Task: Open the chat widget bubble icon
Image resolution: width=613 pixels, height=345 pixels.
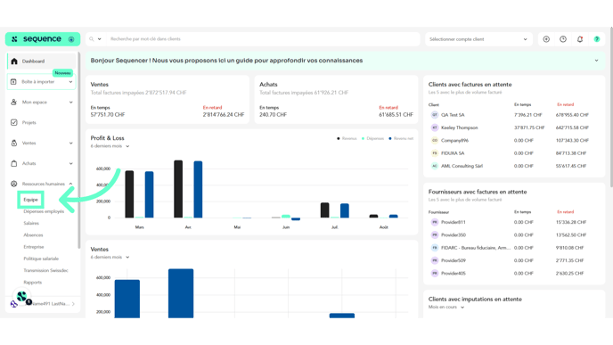Action: (22, 297)
